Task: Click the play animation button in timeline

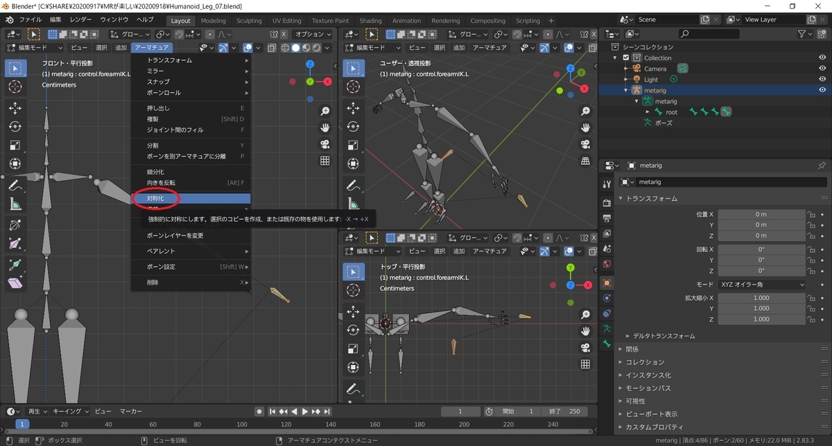Action: click(305, 411)
